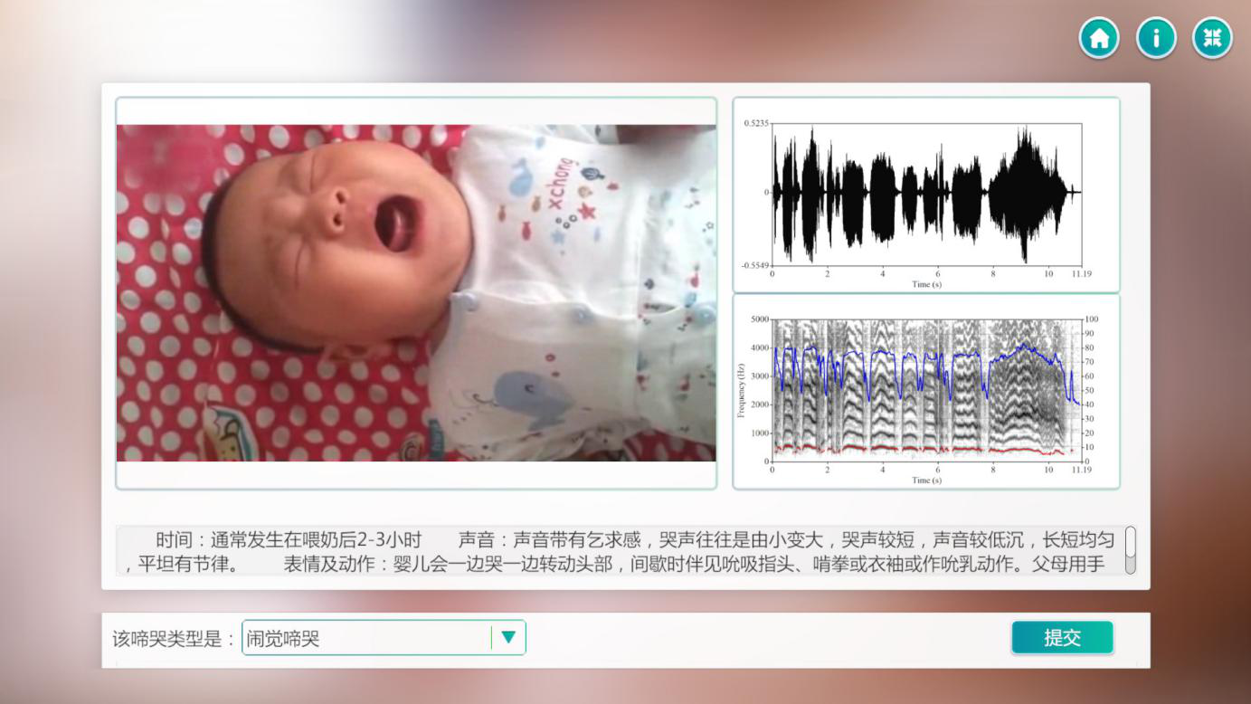
Task: Click the large final burst in waveform
Action: tap(1024, 193)
